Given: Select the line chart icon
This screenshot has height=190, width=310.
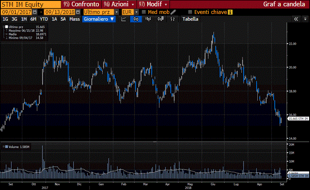Looking at the screenshot, I should click(124, 19).
